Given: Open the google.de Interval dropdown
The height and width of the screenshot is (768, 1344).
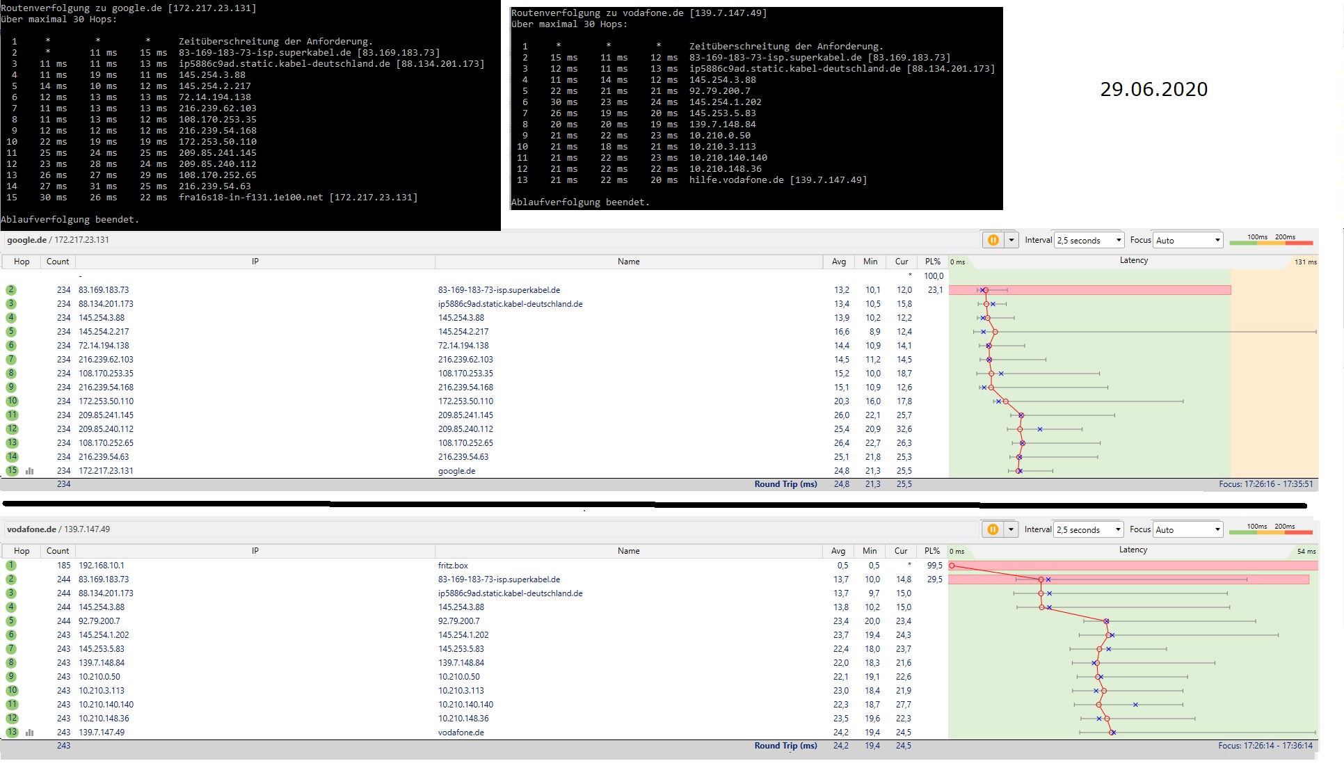Looking at the screenshot, I should 1089,240.
